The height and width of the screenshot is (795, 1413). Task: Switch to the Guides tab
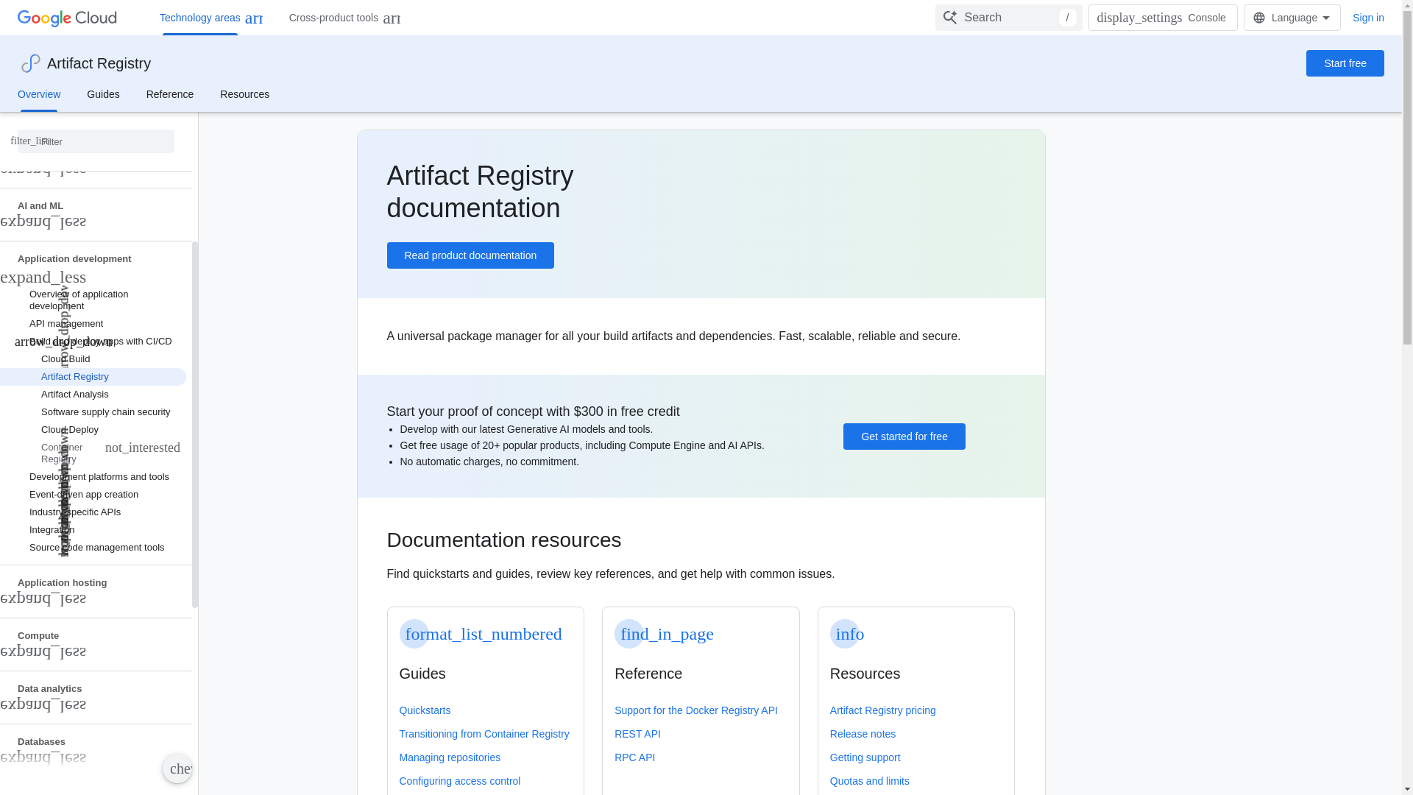tap(103, 94)
